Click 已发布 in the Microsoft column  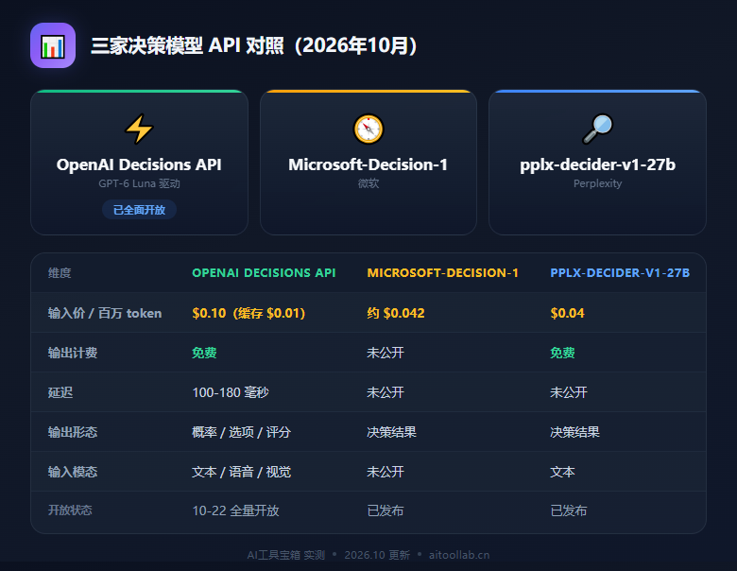coord(386,510)
